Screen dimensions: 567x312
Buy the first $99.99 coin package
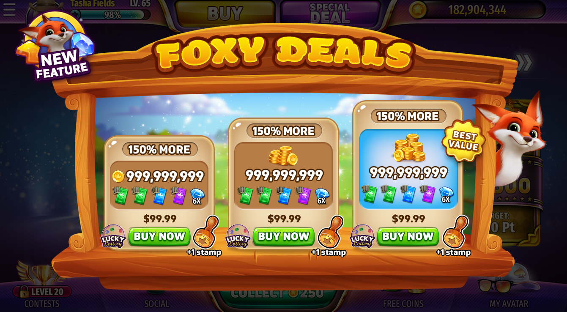pyautogui.click(x=159, y=236)
